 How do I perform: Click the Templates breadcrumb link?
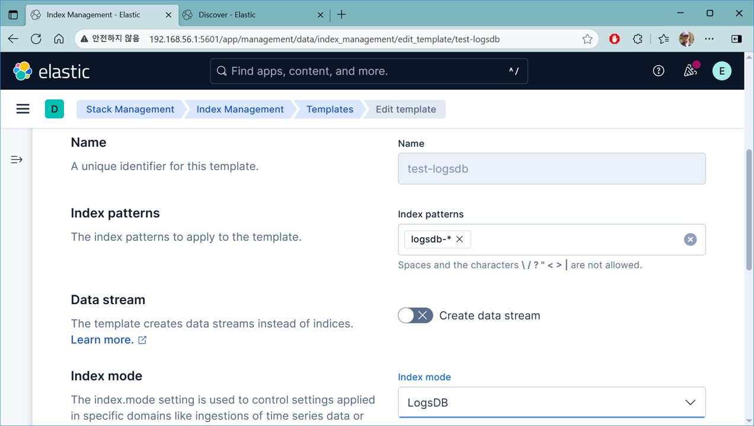[330, 109]
